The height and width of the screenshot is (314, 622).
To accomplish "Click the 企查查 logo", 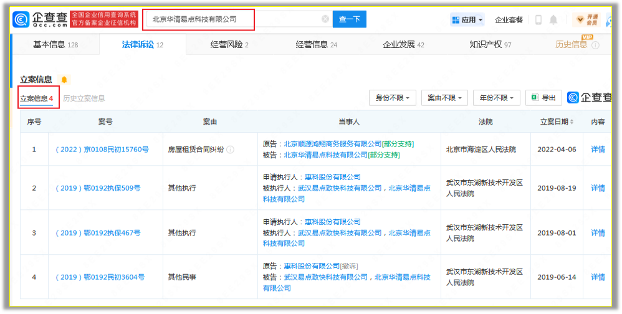I will coord(40,19).
